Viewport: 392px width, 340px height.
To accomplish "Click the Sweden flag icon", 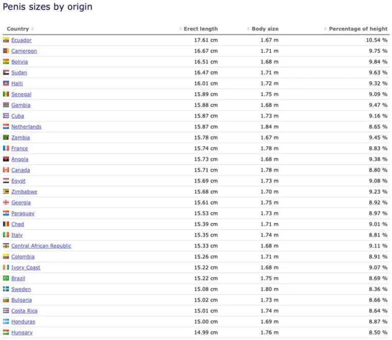I will [x=6, y=289].
